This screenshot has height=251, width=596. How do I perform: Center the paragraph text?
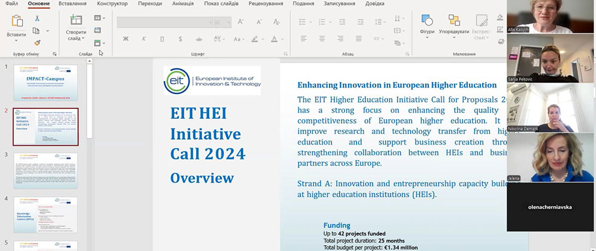[x=322, y=39]
